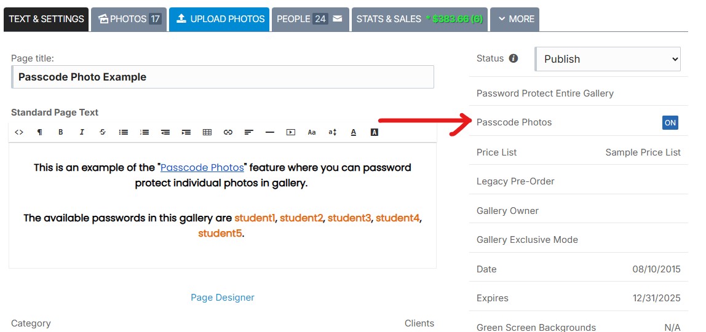Expand the MORE tab menu
Screen dimensions: 706x332
515,19
